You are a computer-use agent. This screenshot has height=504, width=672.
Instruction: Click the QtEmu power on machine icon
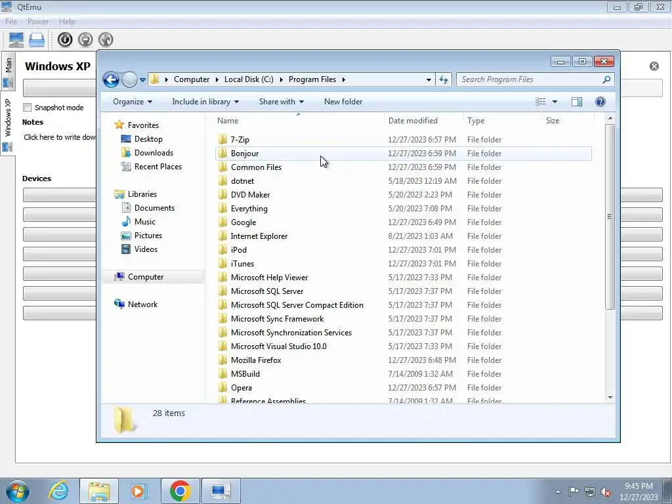(65, 39)
